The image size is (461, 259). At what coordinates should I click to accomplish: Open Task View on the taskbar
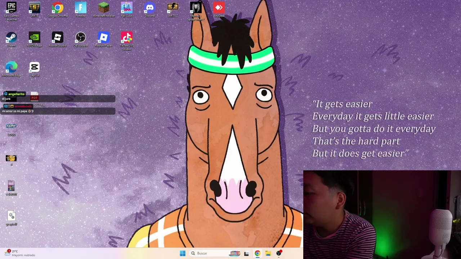246,253
